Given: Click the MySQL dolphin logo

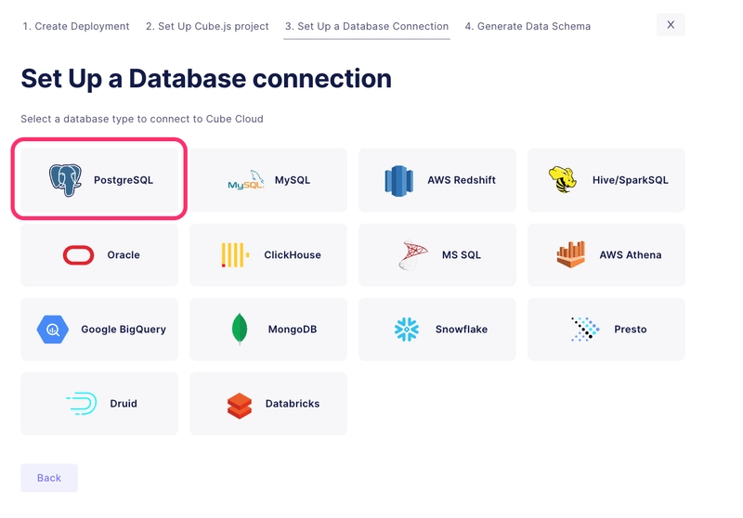Looking at the screenshot, I should pos(246,180).
